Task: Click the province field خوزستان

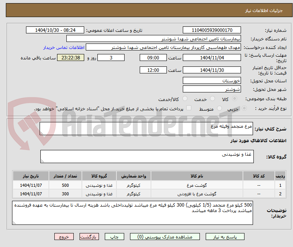Action: point(212,81)
